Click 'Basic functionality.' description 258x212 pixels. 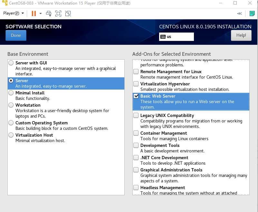click(x=33, y=99)
